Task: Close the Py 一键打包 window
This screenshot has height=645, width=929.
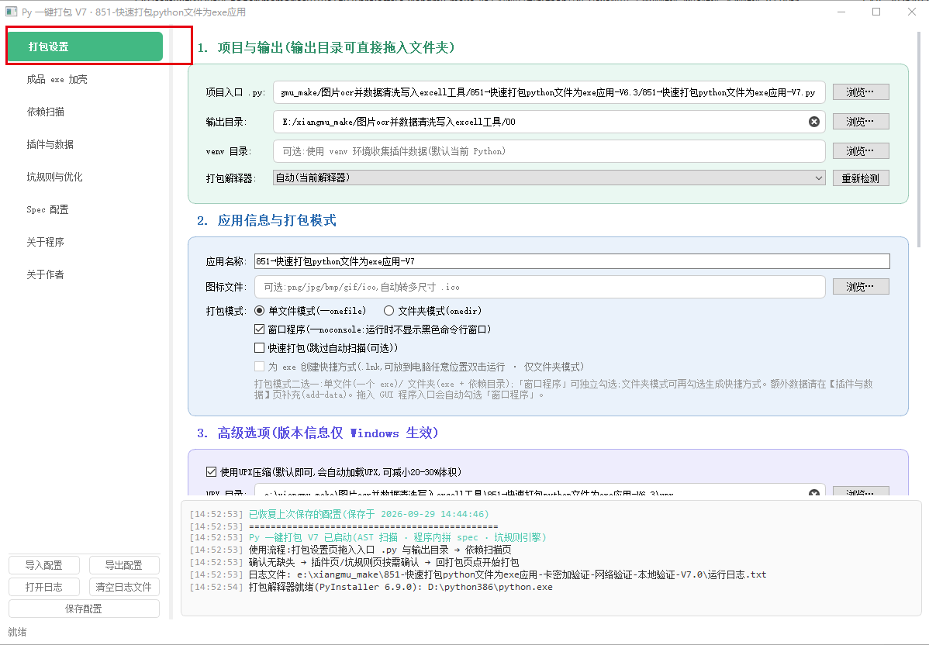Action: coord(912,12)
